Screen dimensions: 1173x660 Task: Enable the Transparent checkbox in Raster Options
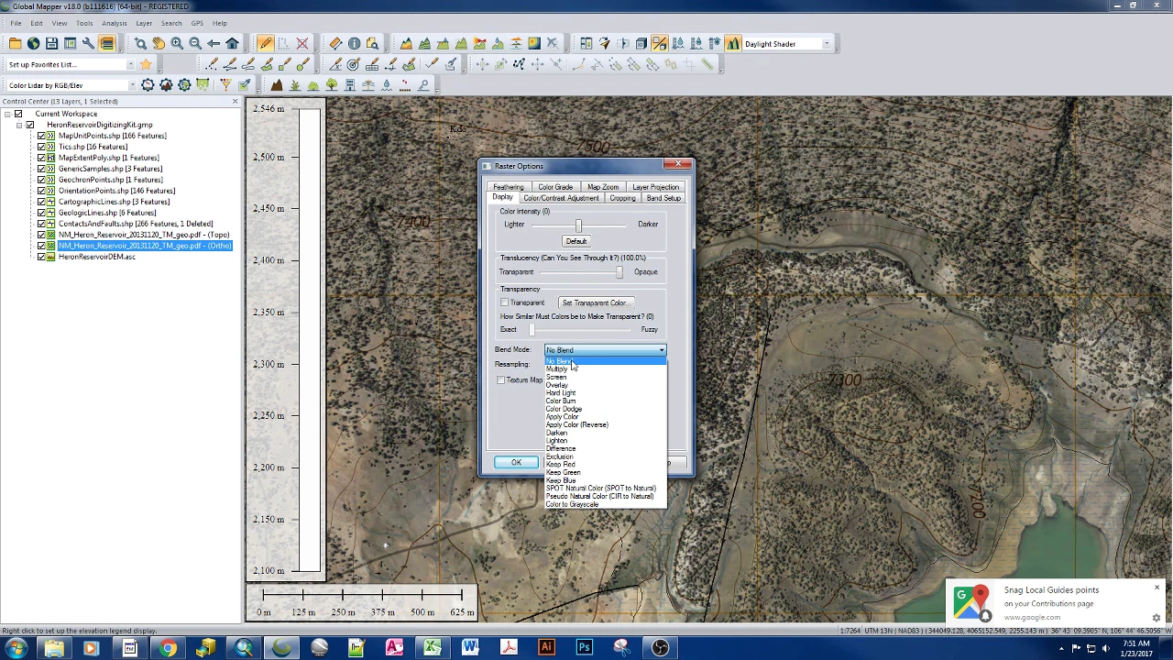(504, 302)
